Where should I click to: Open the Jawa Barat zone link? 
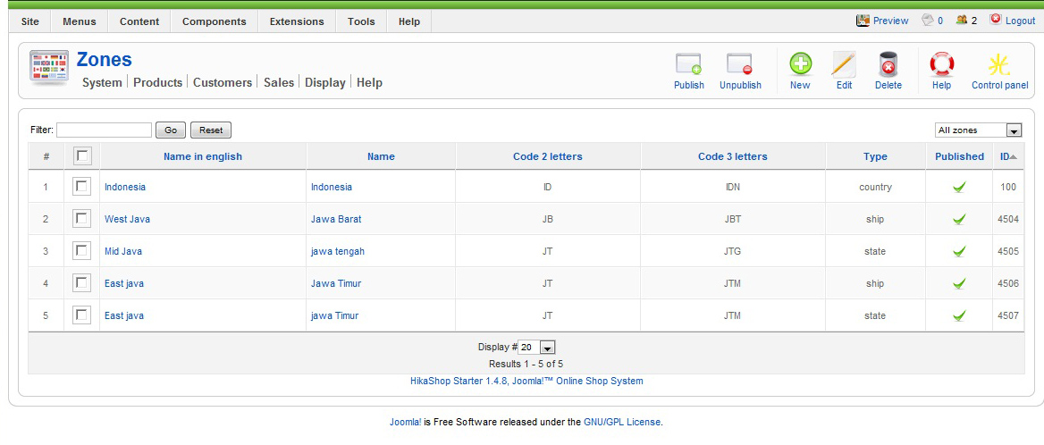(336, 219)
